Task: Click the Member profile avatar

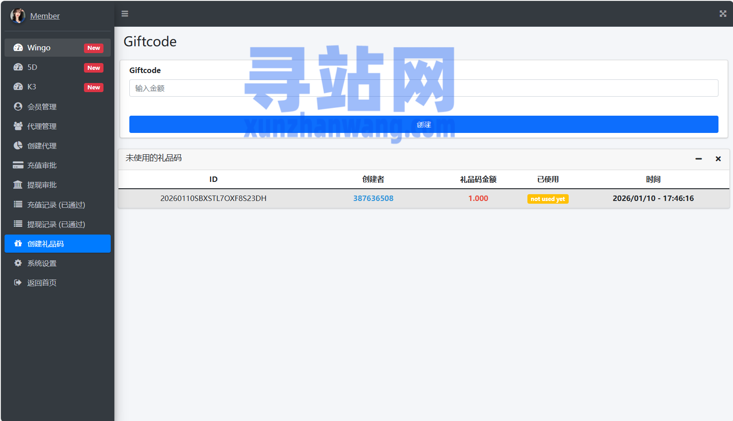Action: point(18,15)
